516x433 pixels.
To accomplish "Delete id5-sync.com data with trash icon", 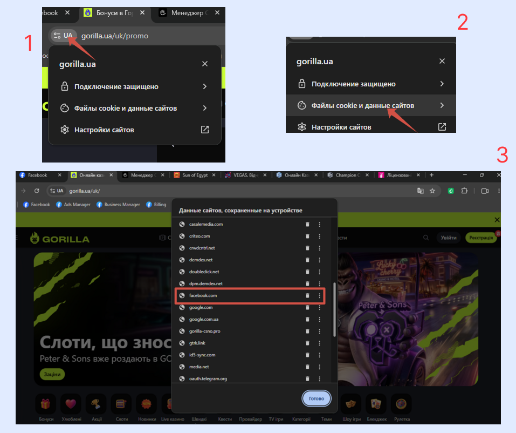I will (307, 355).
